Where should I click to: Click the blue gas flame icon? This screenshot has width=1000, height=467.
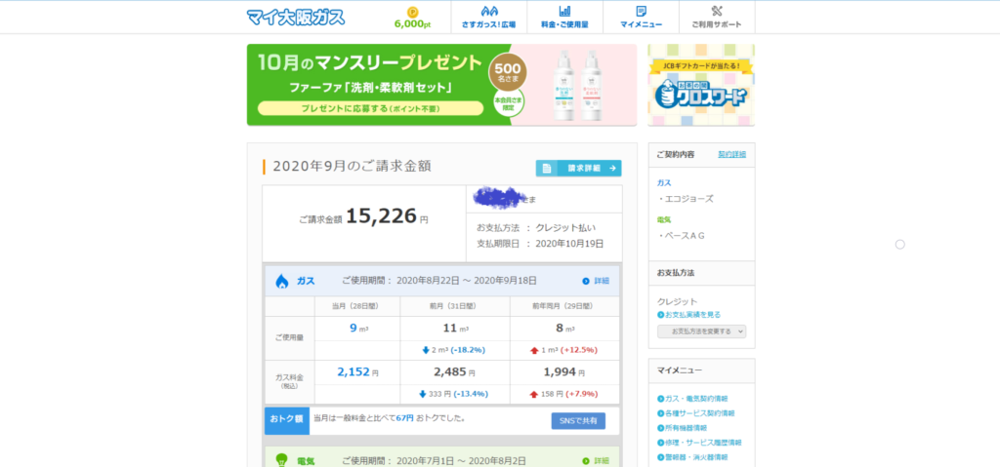(282, 281)
